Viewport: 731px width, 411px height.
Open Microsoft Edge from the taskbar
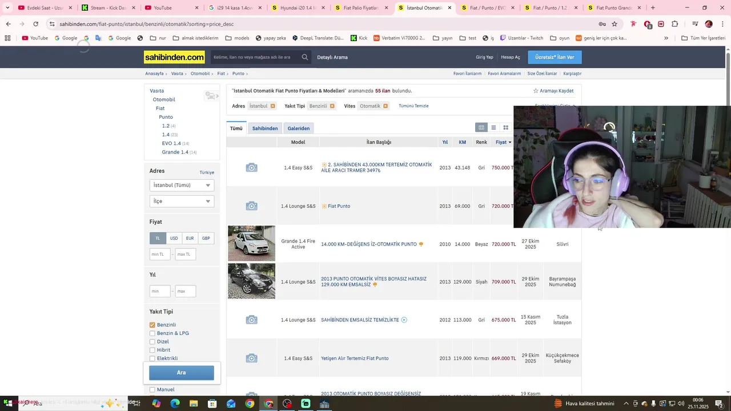click(x=175, y=404)
